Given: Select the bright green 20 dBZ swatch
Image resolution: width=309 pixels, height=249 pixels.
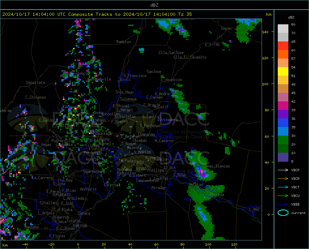Looking at the screenshot, I should click(283, 140).
